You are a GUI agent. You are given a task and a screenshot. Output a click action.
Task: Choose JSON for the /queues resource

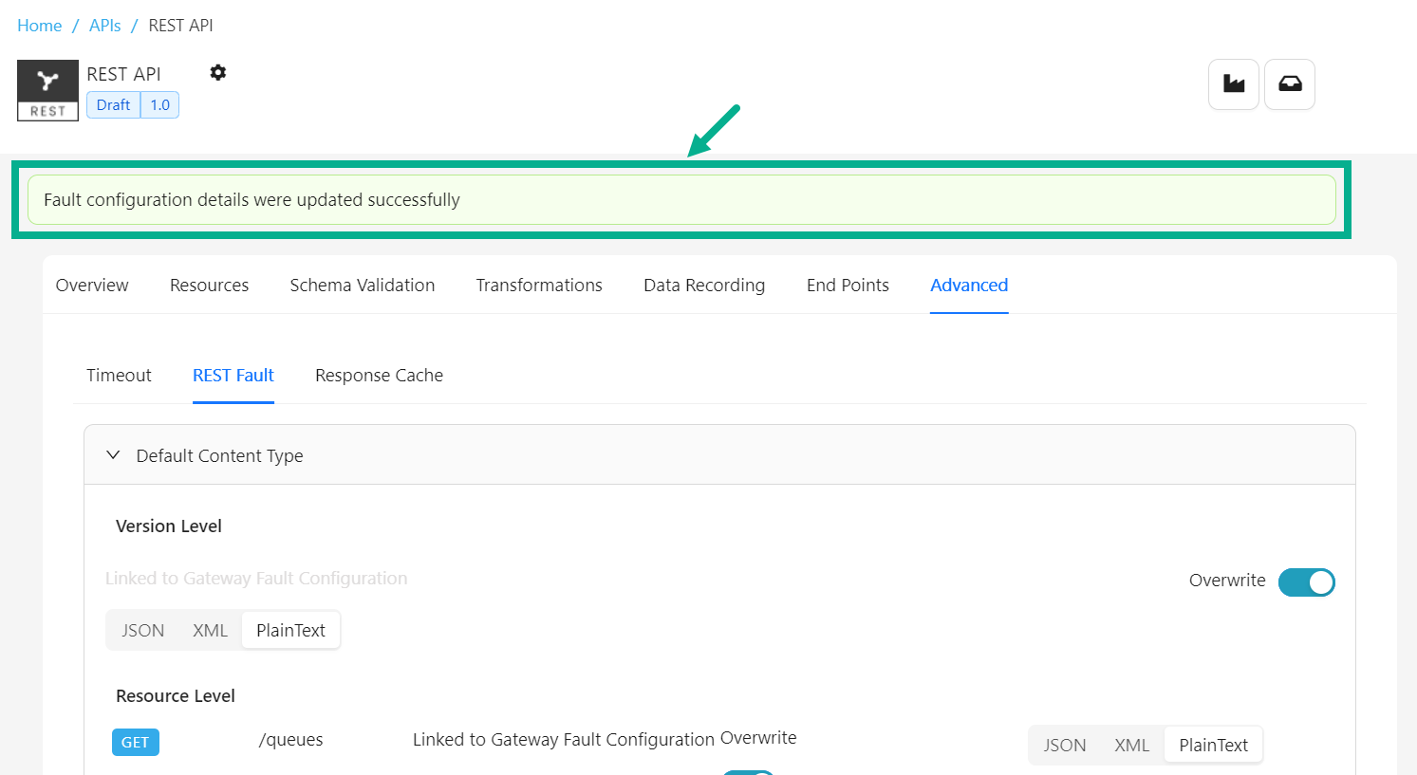[1064, 746]
